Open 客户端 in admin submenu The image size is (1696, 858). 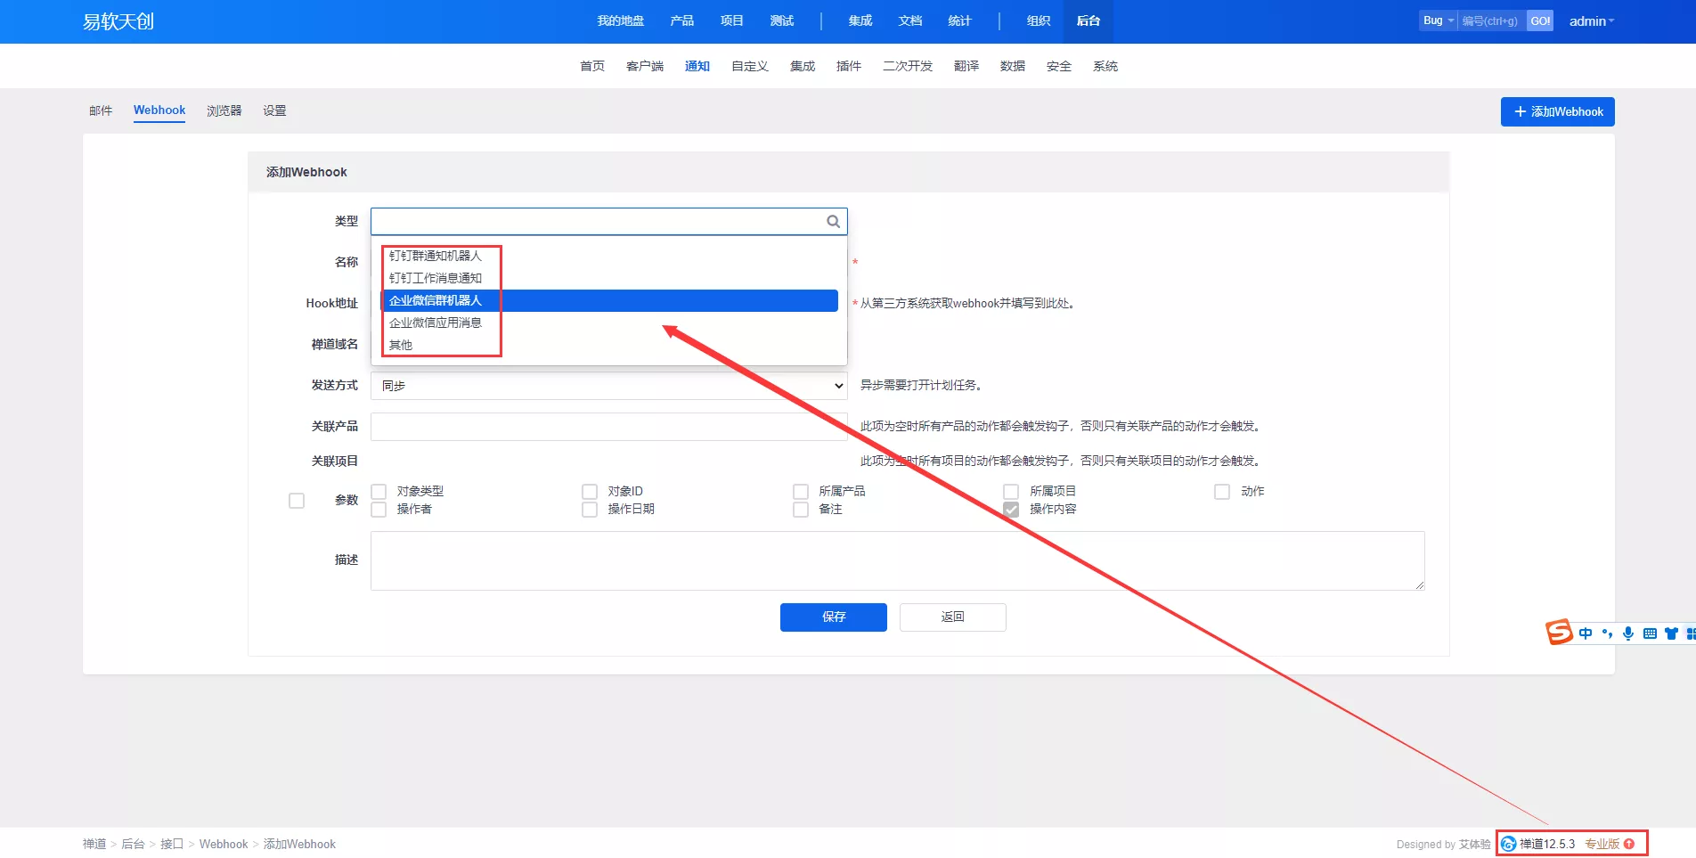point(645,66)
